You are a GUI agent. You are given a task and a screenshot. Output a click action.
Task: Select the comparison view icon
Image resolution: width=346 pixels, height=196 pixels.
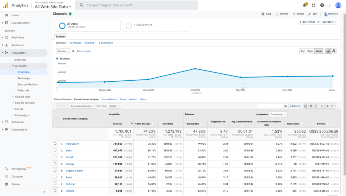[322, 106]
